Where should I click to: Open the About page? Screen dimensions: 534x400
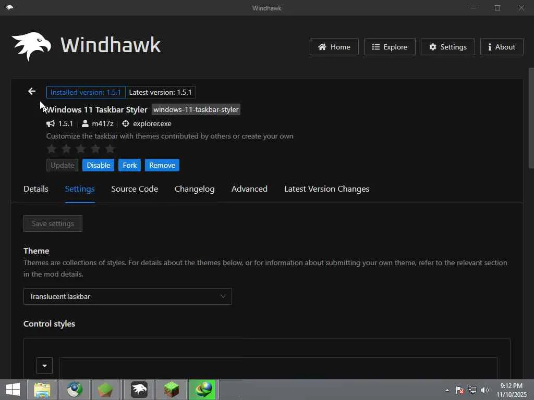tap(502, 47)
